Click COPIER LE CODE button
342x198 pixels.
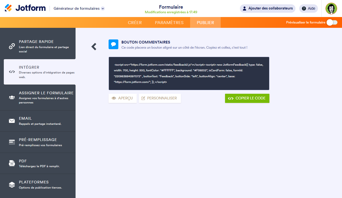pos(247,98)
